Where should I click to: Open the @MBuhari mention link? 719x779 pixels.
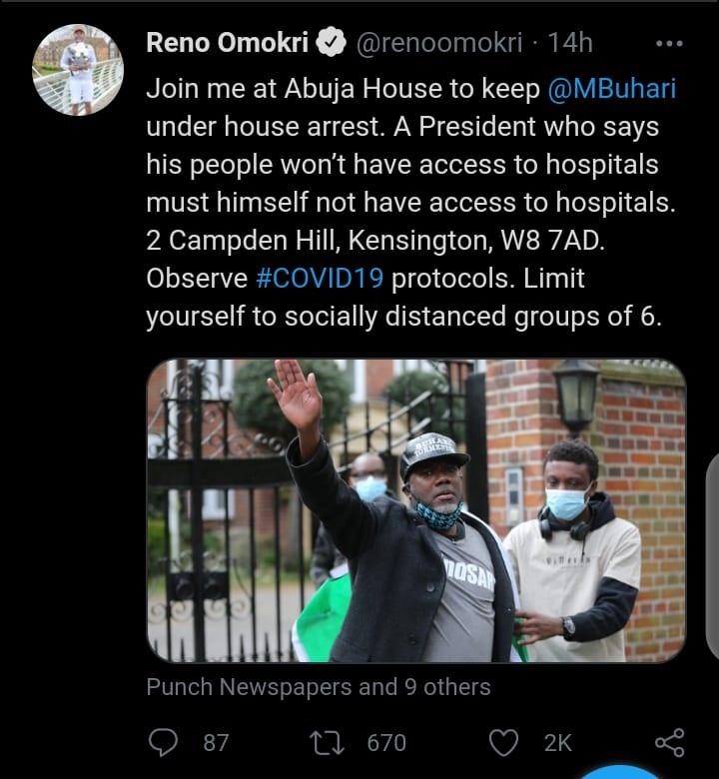[611, 87]
